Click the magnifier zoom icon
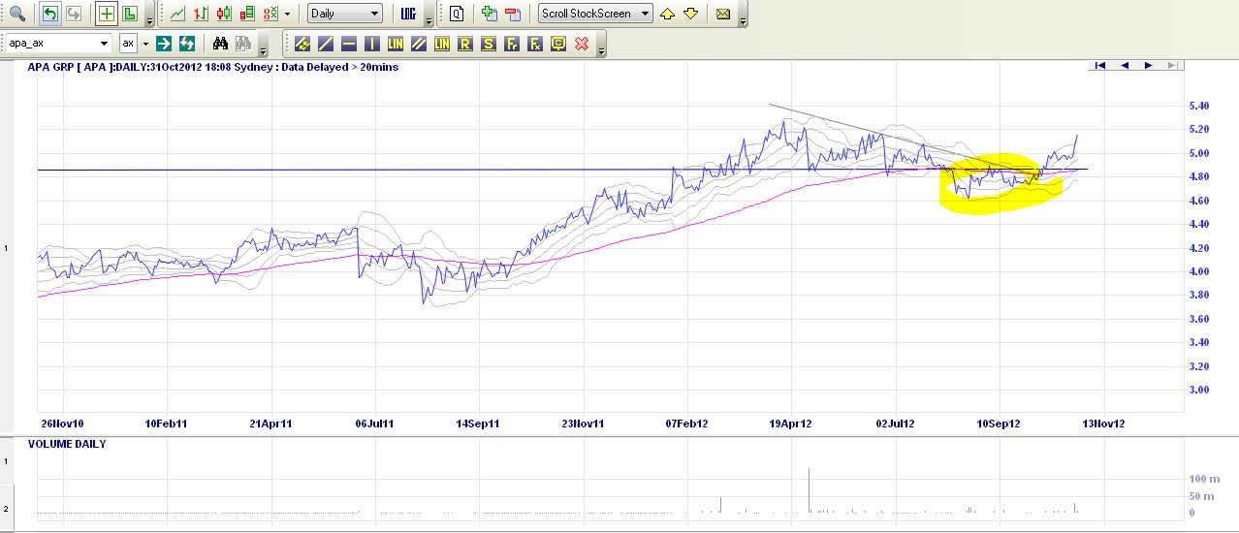This screenshot has height=533, width=1239. click(x=17, y=14)
